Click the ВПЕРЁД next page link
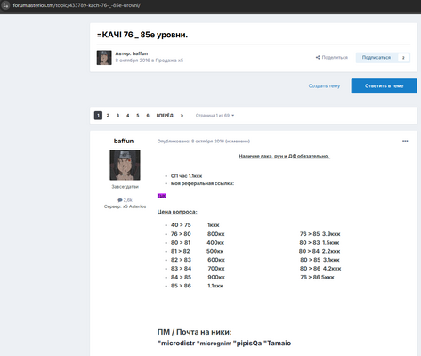 click(x=165, y=116)
